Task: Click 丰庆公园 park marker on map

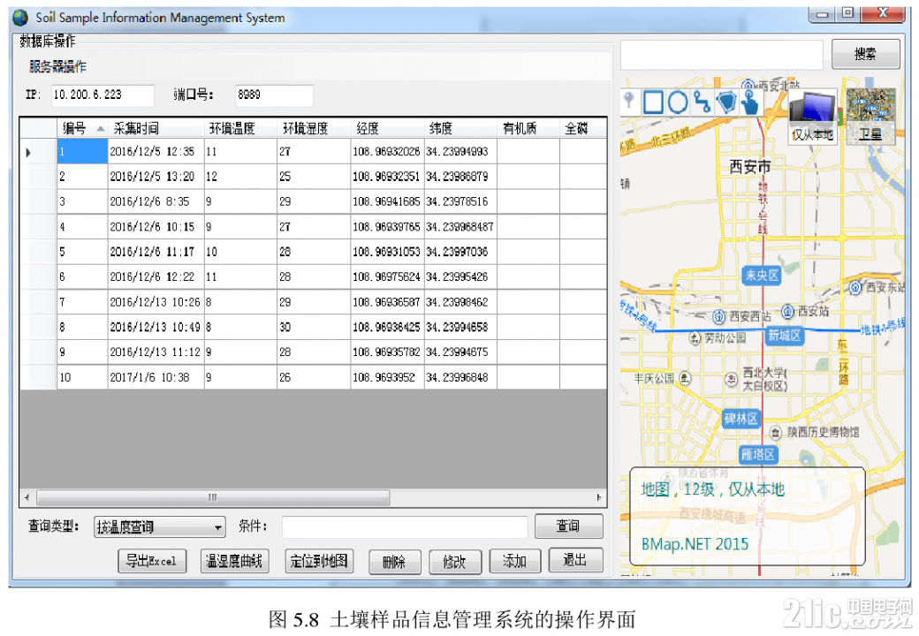Action: tap(685, 378)
